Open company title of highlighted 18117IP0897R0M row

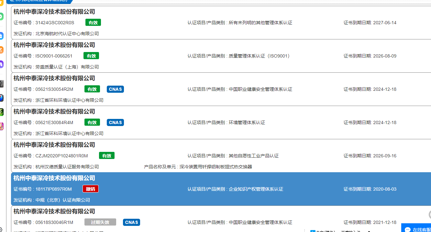[54, 178]
